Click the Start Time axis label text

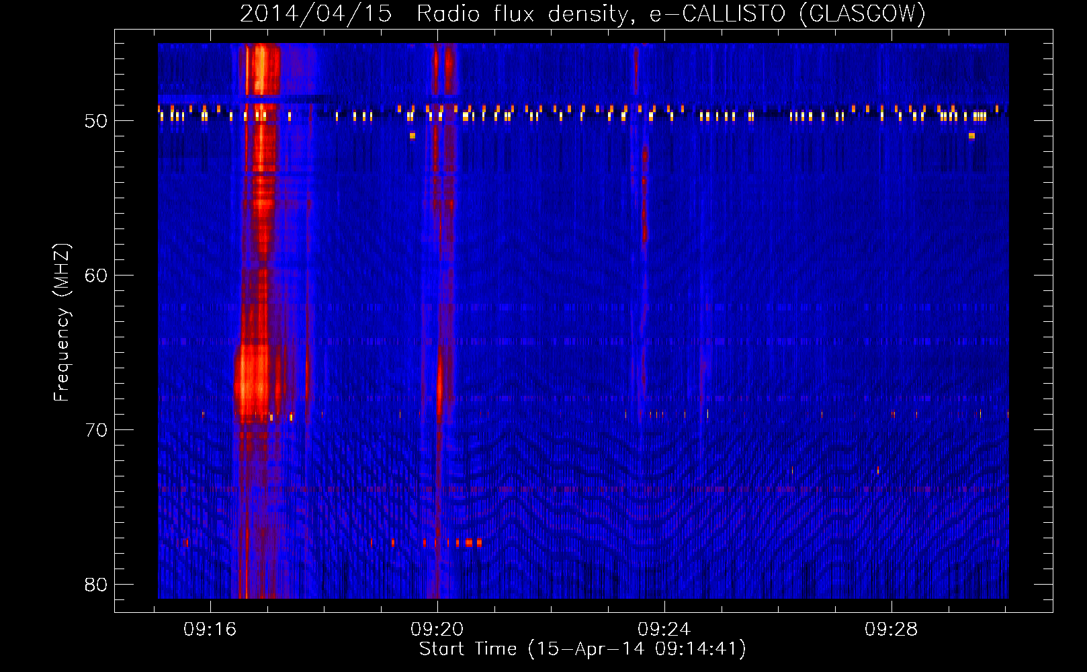[x=582, y=649]
